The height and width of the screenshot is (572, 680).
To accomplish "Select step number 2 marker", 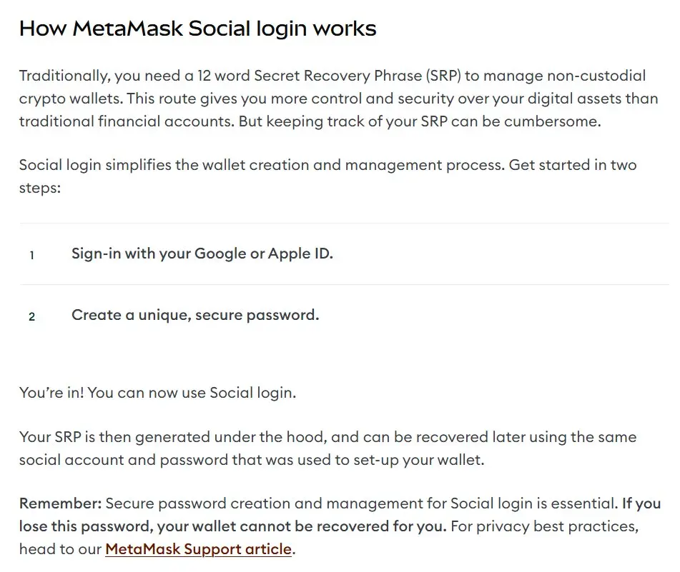I will [31, 316].
